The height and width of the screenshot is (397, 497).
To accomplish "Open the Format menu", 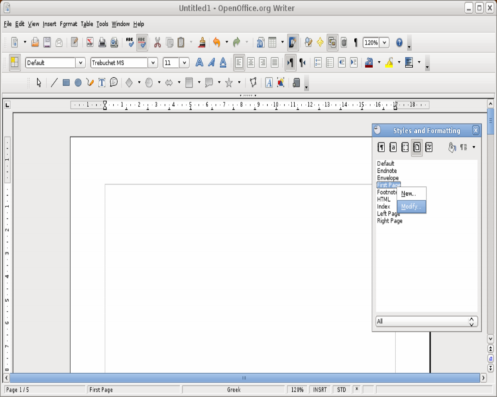I will (68, 24).
